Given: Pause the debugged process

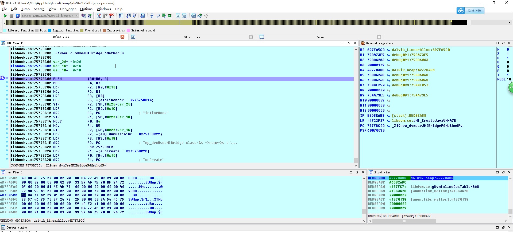Looking at the screenshot, I should pyautogui.click(x=11, y=16).
